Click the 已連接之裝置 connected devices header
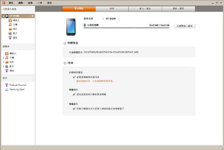224x150 pixels. [9, 9]
